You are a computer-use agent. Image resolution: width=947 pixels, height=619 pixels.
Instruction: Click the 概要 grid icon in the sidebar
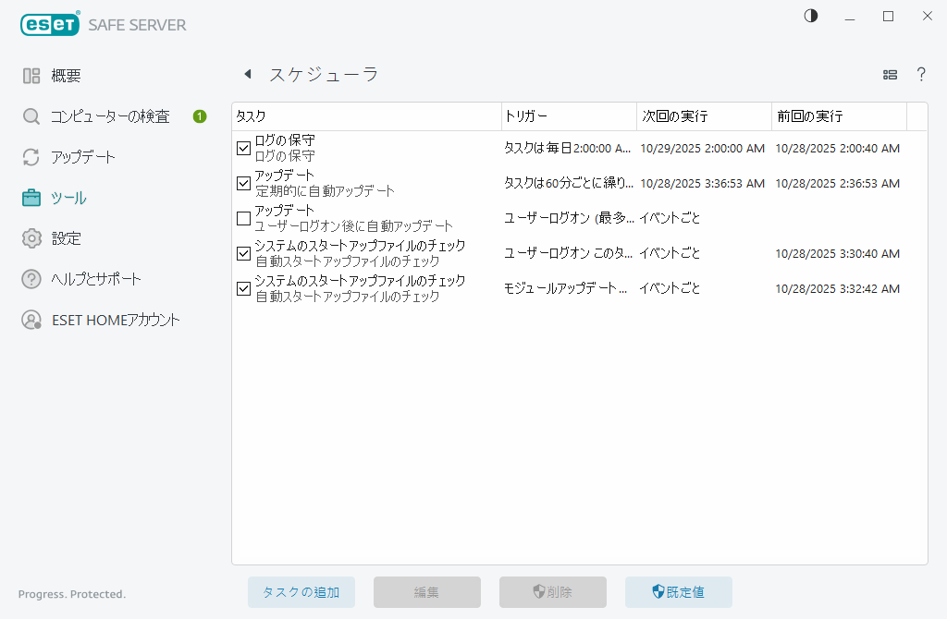click(31, 76)
